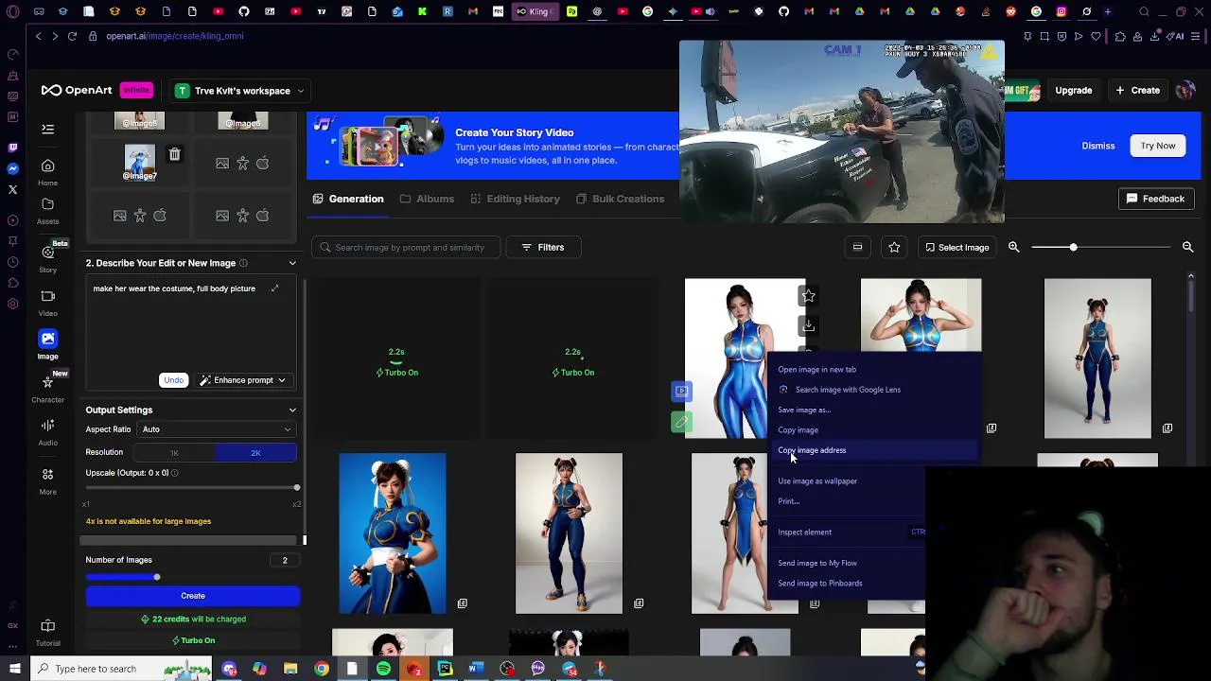The image size is (1211, 681).
Task: Download the first generated image
Action: (x=809, y=324)
